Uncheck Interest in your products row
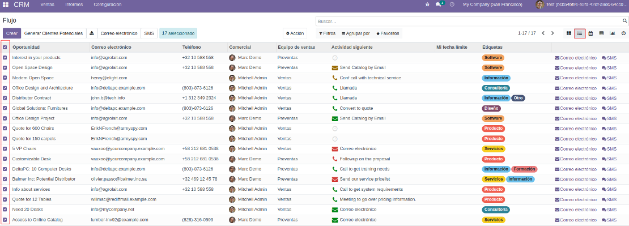 coord(5,58)
